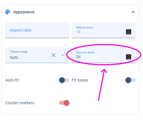Turn on the Fit zones switch
Image resolution: width=143 pixels, height=121 pixels.
131,80
